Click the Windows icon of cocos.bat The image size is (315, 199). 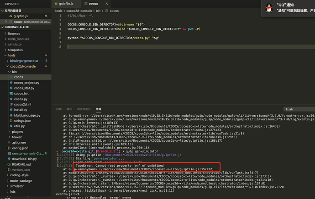pyautogui.click(x=11, y=94)
